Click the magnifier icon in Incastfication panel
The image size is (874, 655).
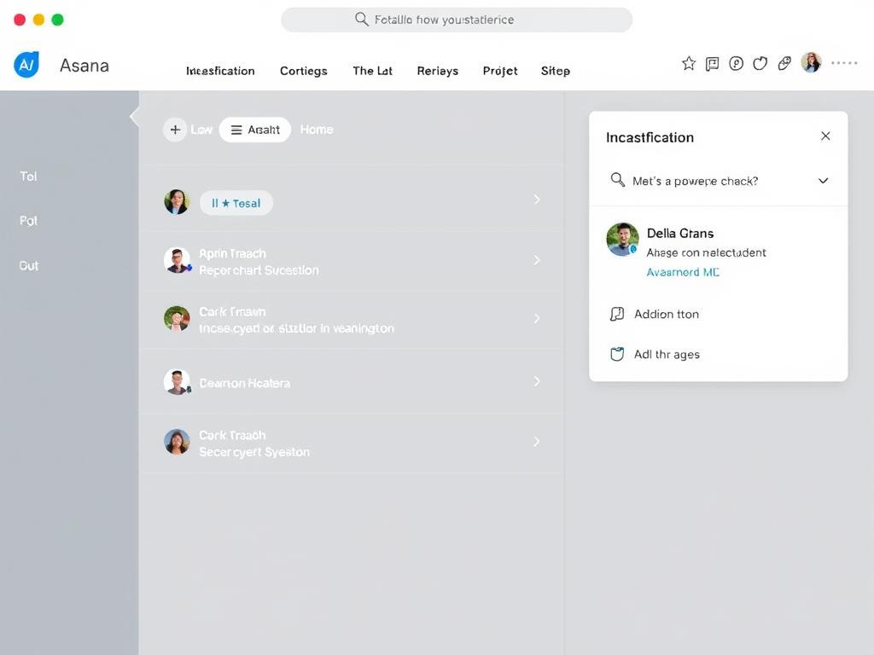pos(617,180)
